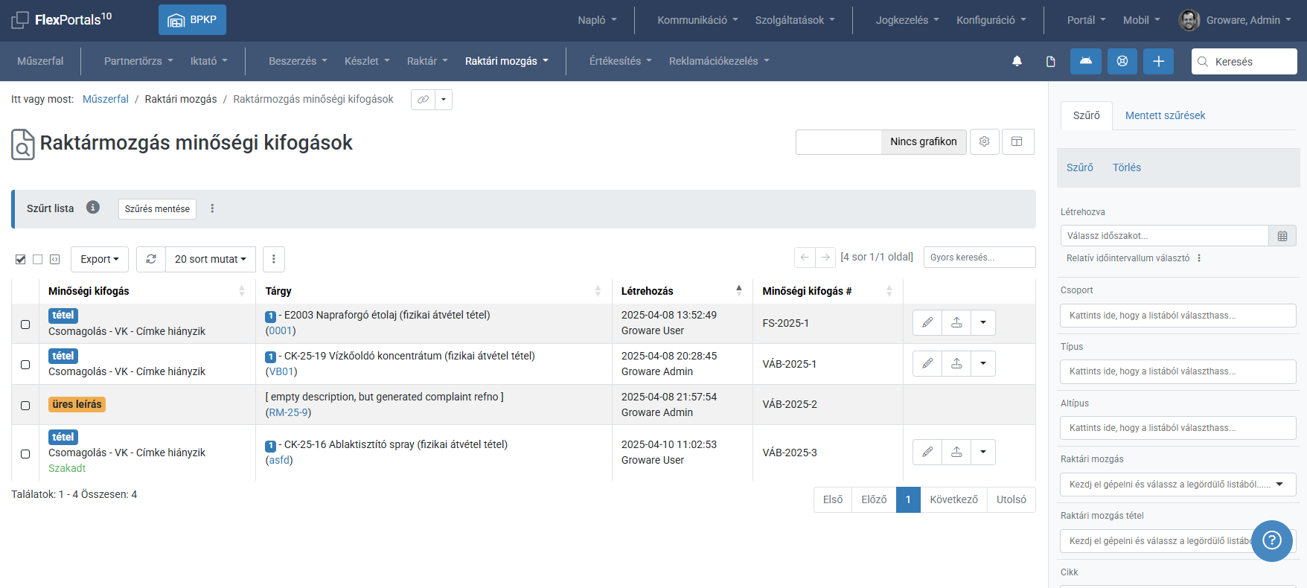Screen dimensions: 1307x588
Task: Click the empty deselect-all checkbox
Action: (38, 260)
